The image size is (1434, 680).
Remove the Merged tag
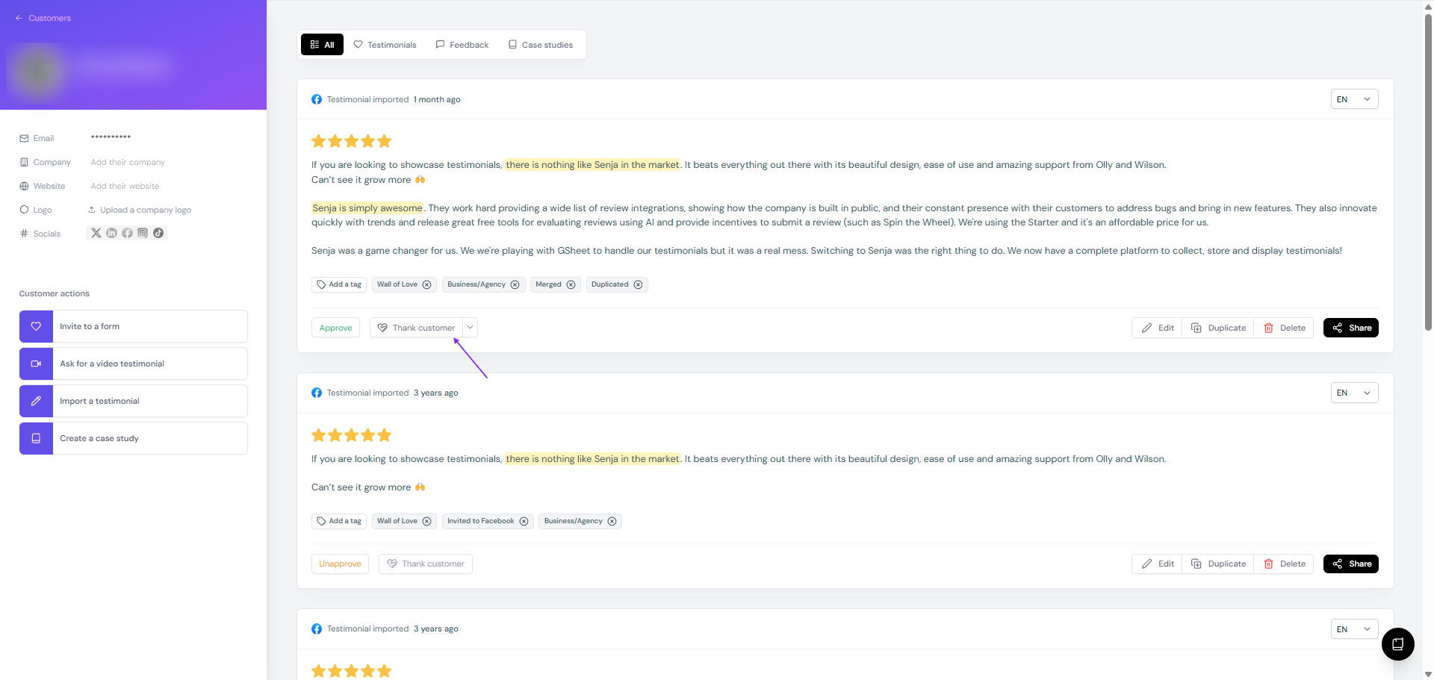(x=571, y=284)
